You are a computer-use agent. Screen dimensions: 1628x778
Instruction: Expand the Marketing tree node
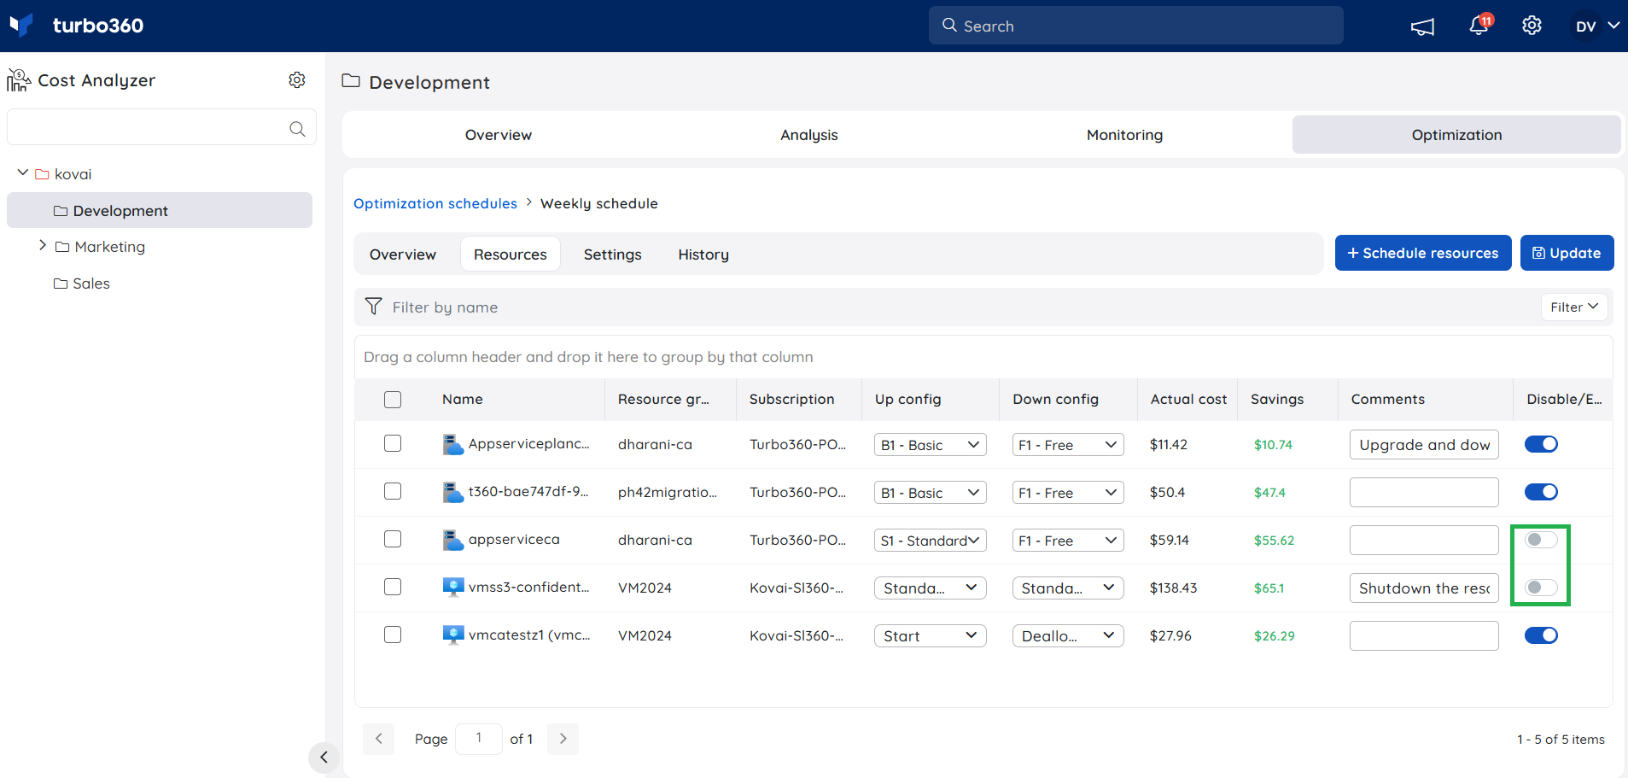click(43, 246)
